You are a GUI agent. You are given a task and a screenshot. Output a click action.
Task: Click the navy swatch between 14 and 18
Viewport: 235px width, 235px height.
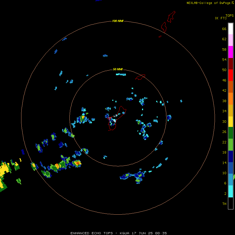point(231,156)
